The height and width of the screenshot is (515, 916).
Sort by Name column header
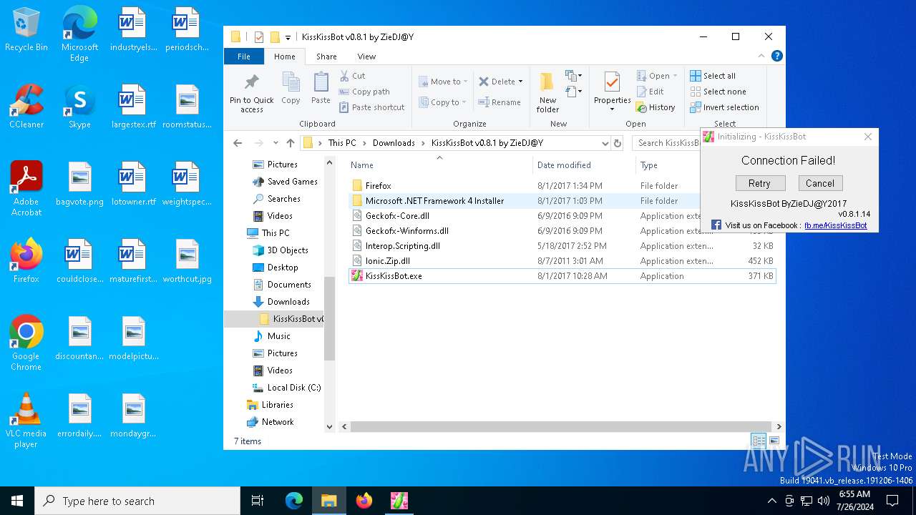(x=362, y=165)
